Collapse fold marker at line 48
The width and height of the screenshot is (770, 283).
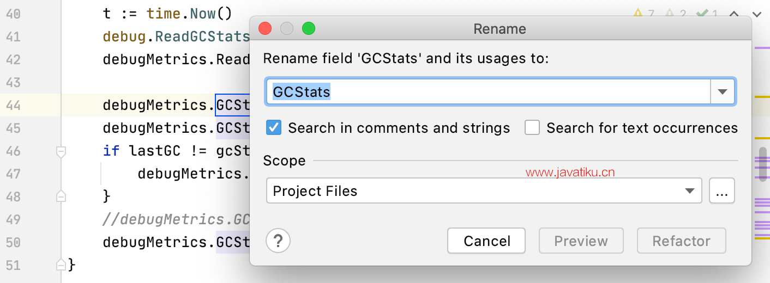(x=61, y=195)
